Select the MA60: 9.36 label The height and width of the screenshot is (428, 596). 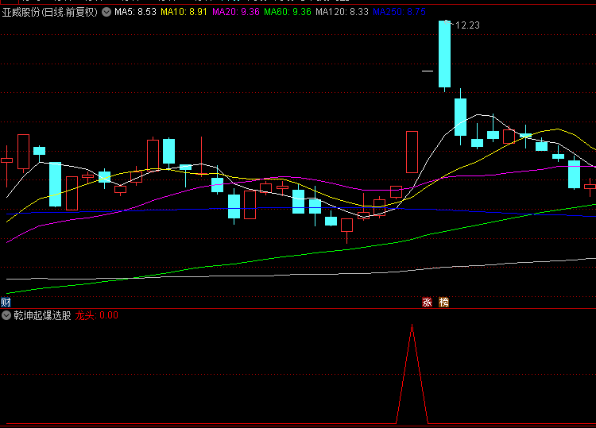pyautogui.click(x=288, y=12)
